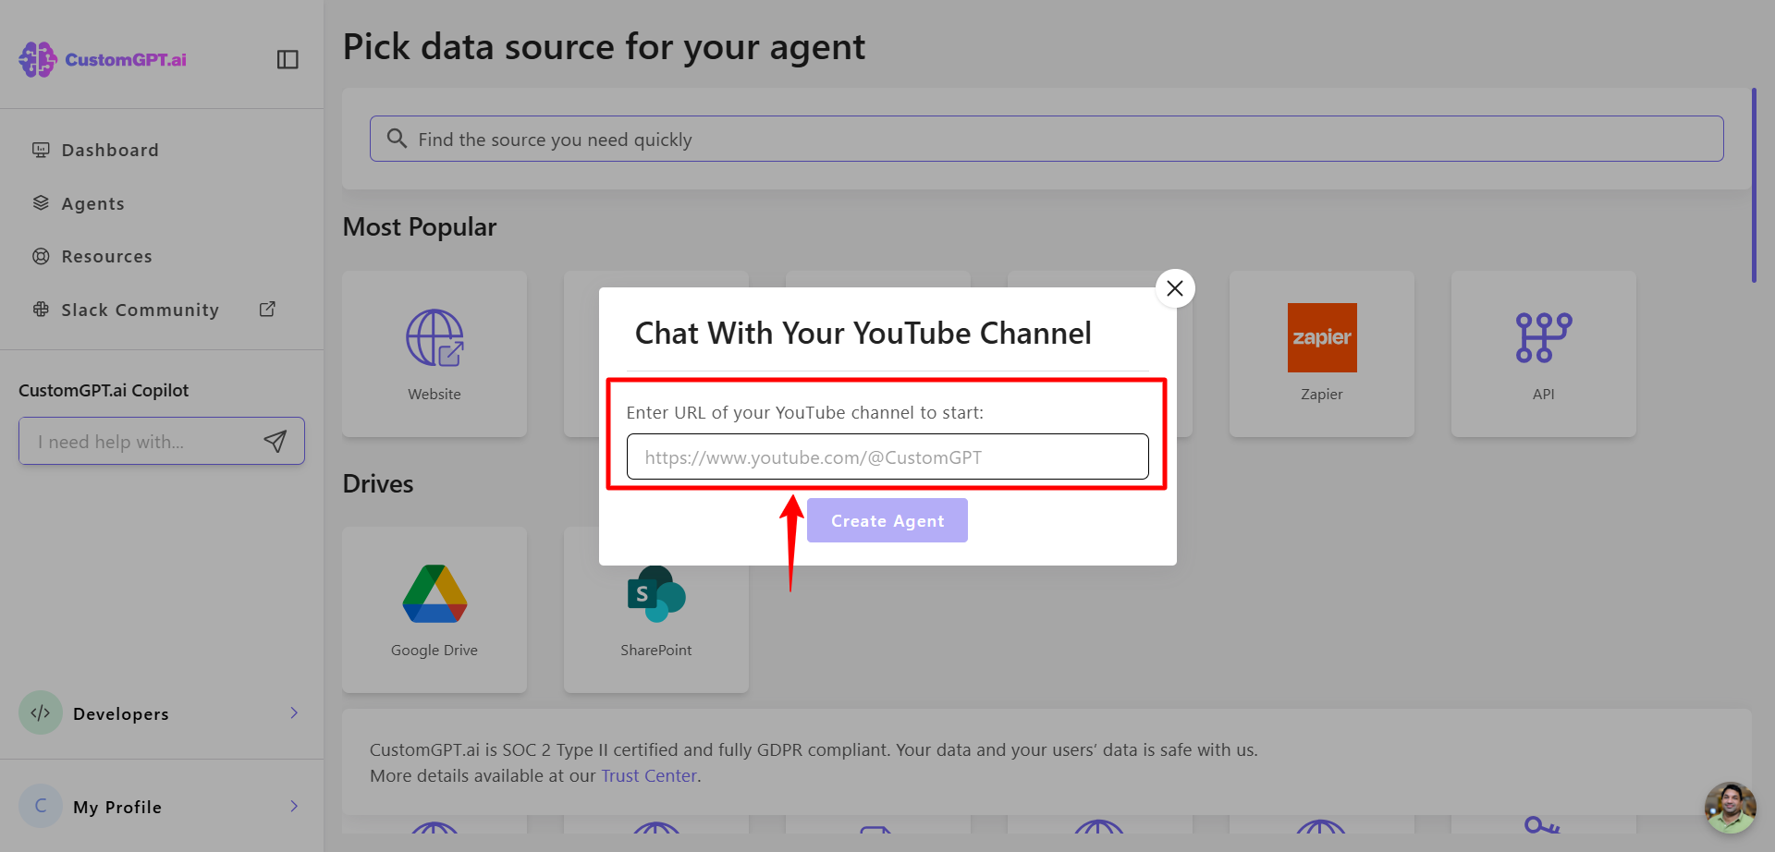The width and height of the screenshot is (1775, 852).
Task: Click the Create Agent button
Action: point(887,520)
